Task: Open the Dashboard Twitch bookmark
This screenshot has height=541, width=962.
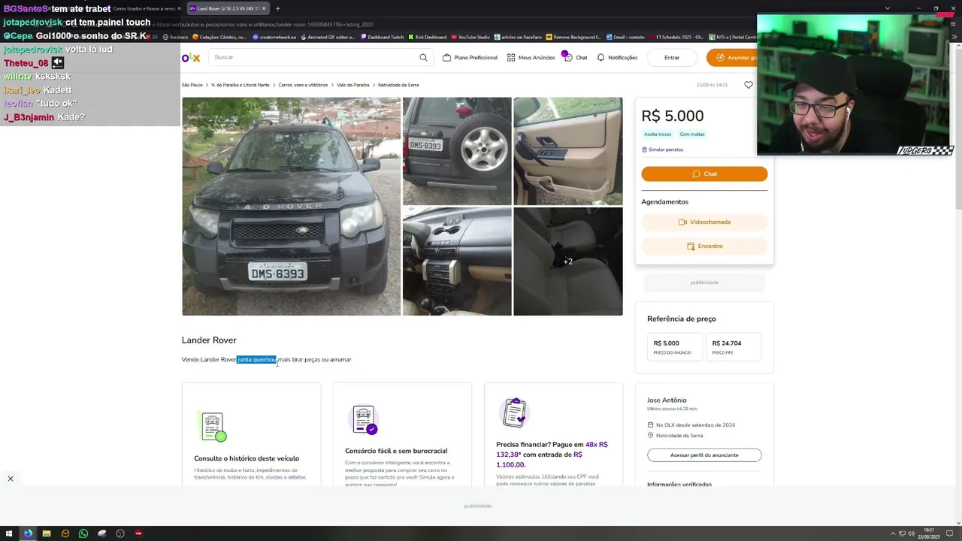Action: pos(383,37)
